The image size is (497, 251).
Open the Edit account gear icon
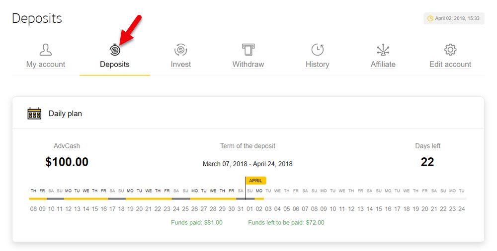450,50
